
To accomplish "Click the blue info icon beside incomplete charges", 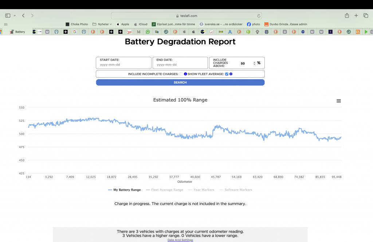I will coord(185,74).
